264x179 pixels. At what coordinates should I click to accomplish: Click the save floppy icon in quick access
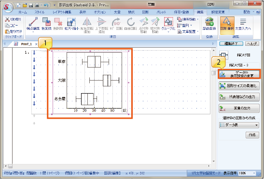click(31, 5)
